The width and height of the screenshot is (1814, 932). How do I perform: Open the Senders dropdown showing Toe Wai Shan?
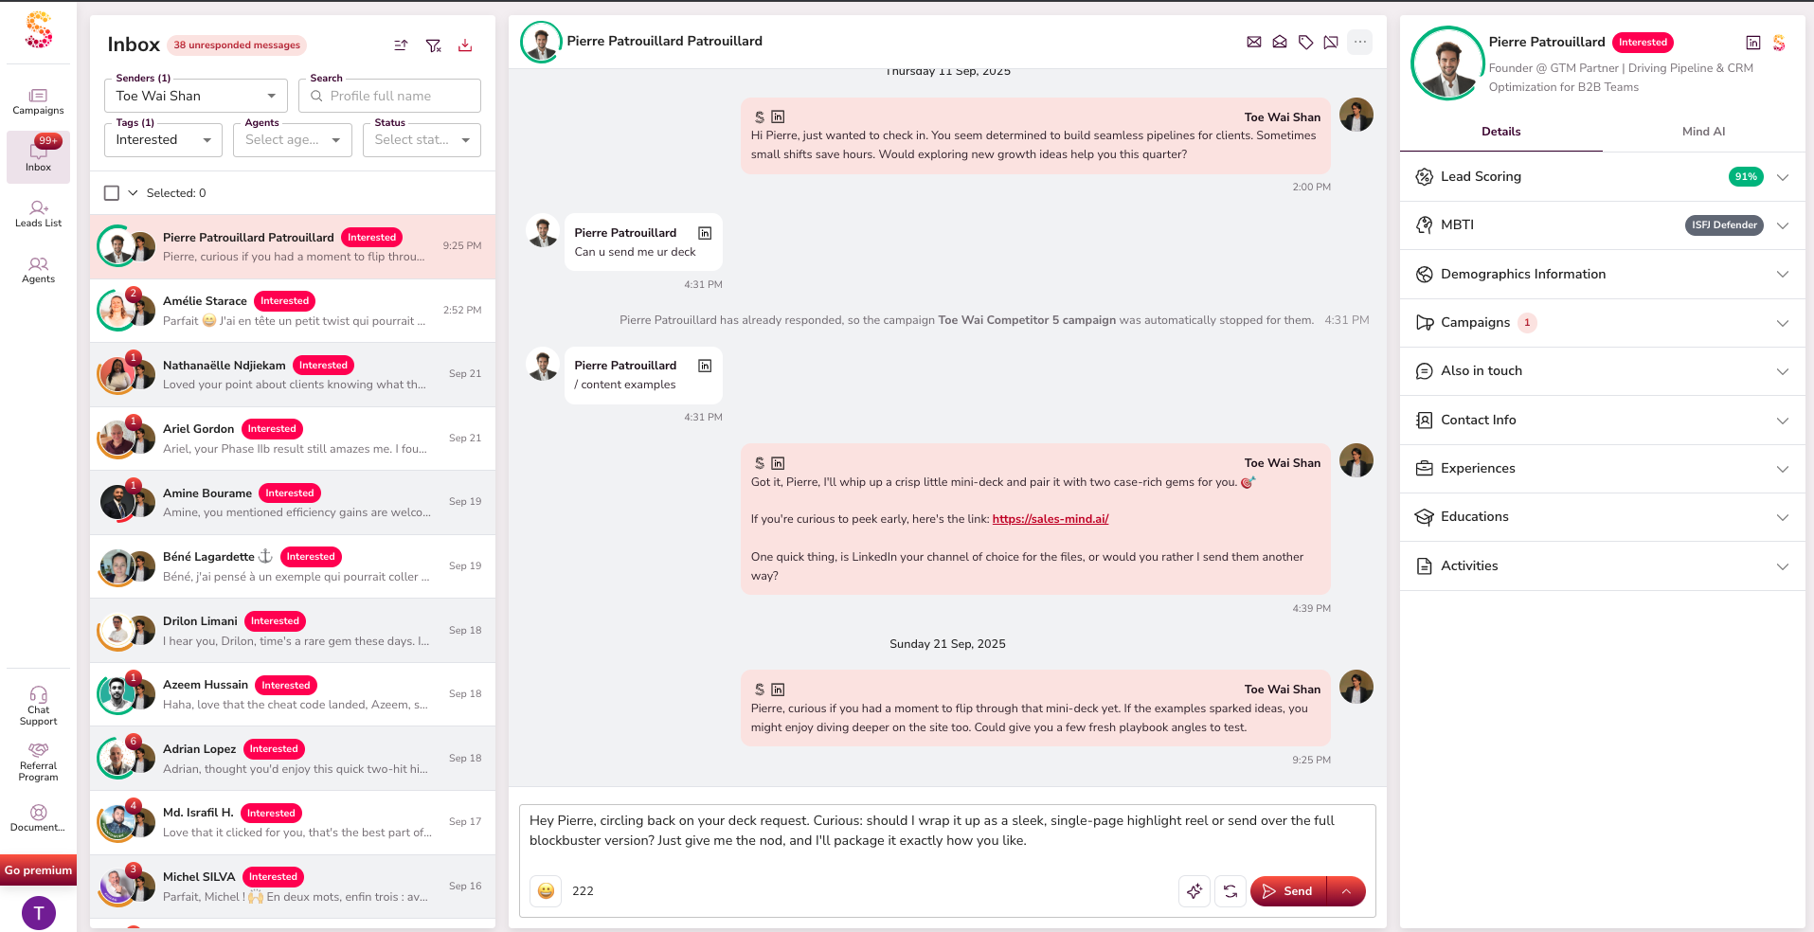(196, 96)
